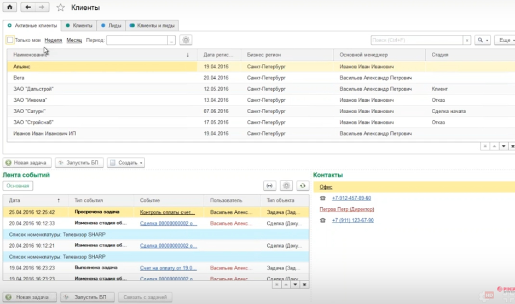Call phone +7-912-457-89-60
This screenshot has width=515, height=304.
tap(351, 198)
